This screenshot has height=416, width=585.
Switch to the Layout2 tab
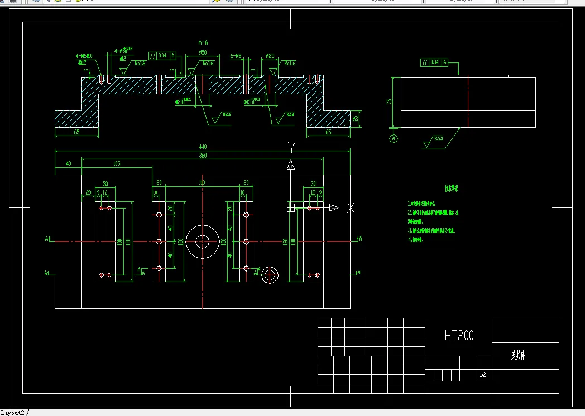pyautogui.click(x=12, y=413)
